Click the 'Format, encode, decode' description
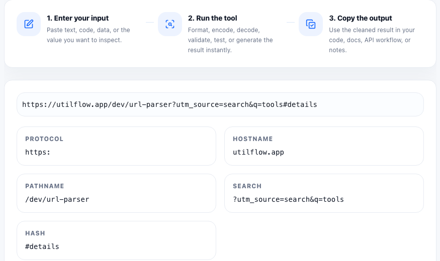Image resolution: width=440 pixels, height=261 pixels. tap(230, 40)
